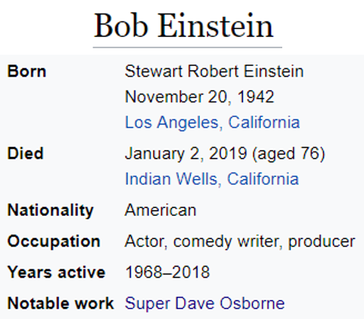
Task: Select the Nationality row label
Action: click(50, 210)
